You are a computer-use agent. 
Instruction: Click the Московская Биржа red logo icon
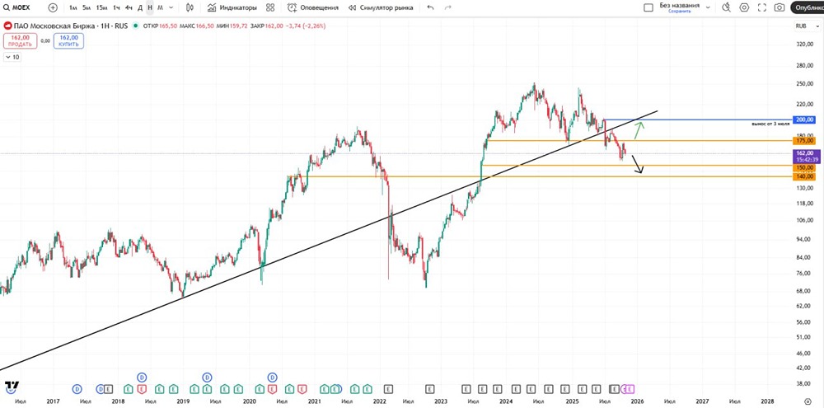[8, 26]
